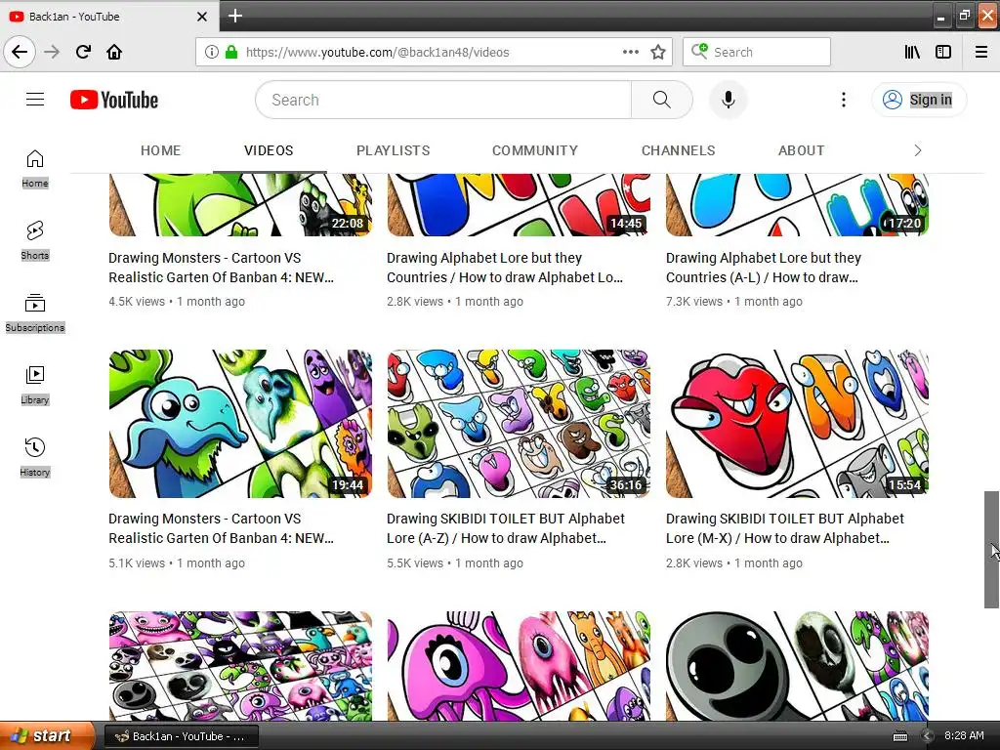The width and height of the screenshot is (1000, 750).
Task: Open the 22:08 Garten Of Banban video title
Action: (221, 268)
